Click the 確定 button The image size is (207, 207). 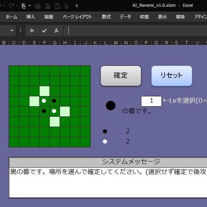click(x=121, y=76)
